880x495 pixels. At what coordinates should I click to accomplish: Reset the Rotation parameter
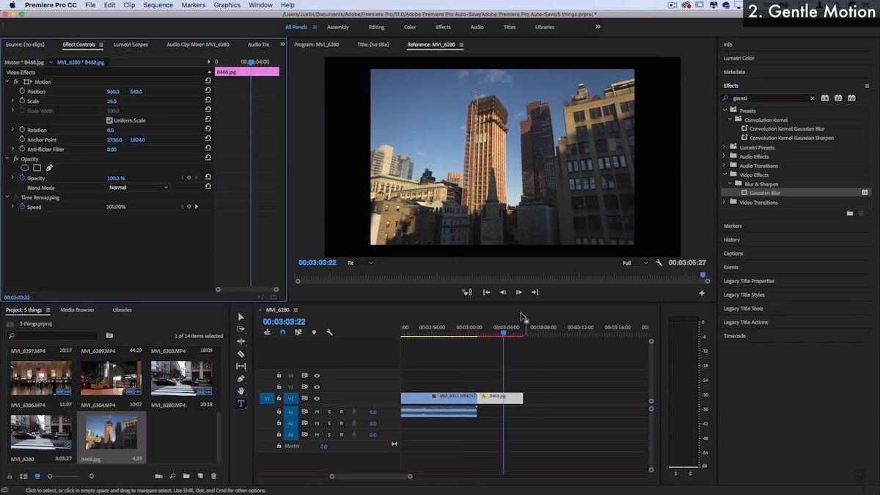point(208,130)
